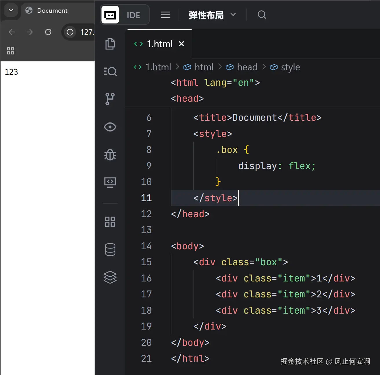This screenshot has height=375, width=380.
Task: Click line number 15 in gutter
Action: point(146,262)
